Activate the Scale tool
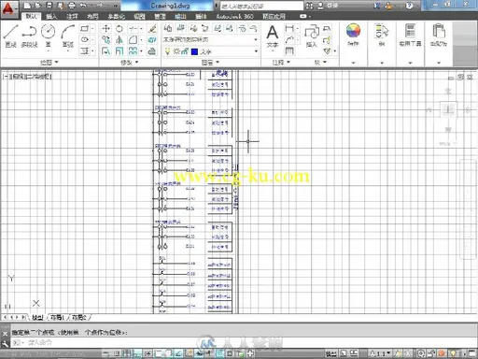The image size is (478, 359). pyautogui.click(x=119, y=50)
